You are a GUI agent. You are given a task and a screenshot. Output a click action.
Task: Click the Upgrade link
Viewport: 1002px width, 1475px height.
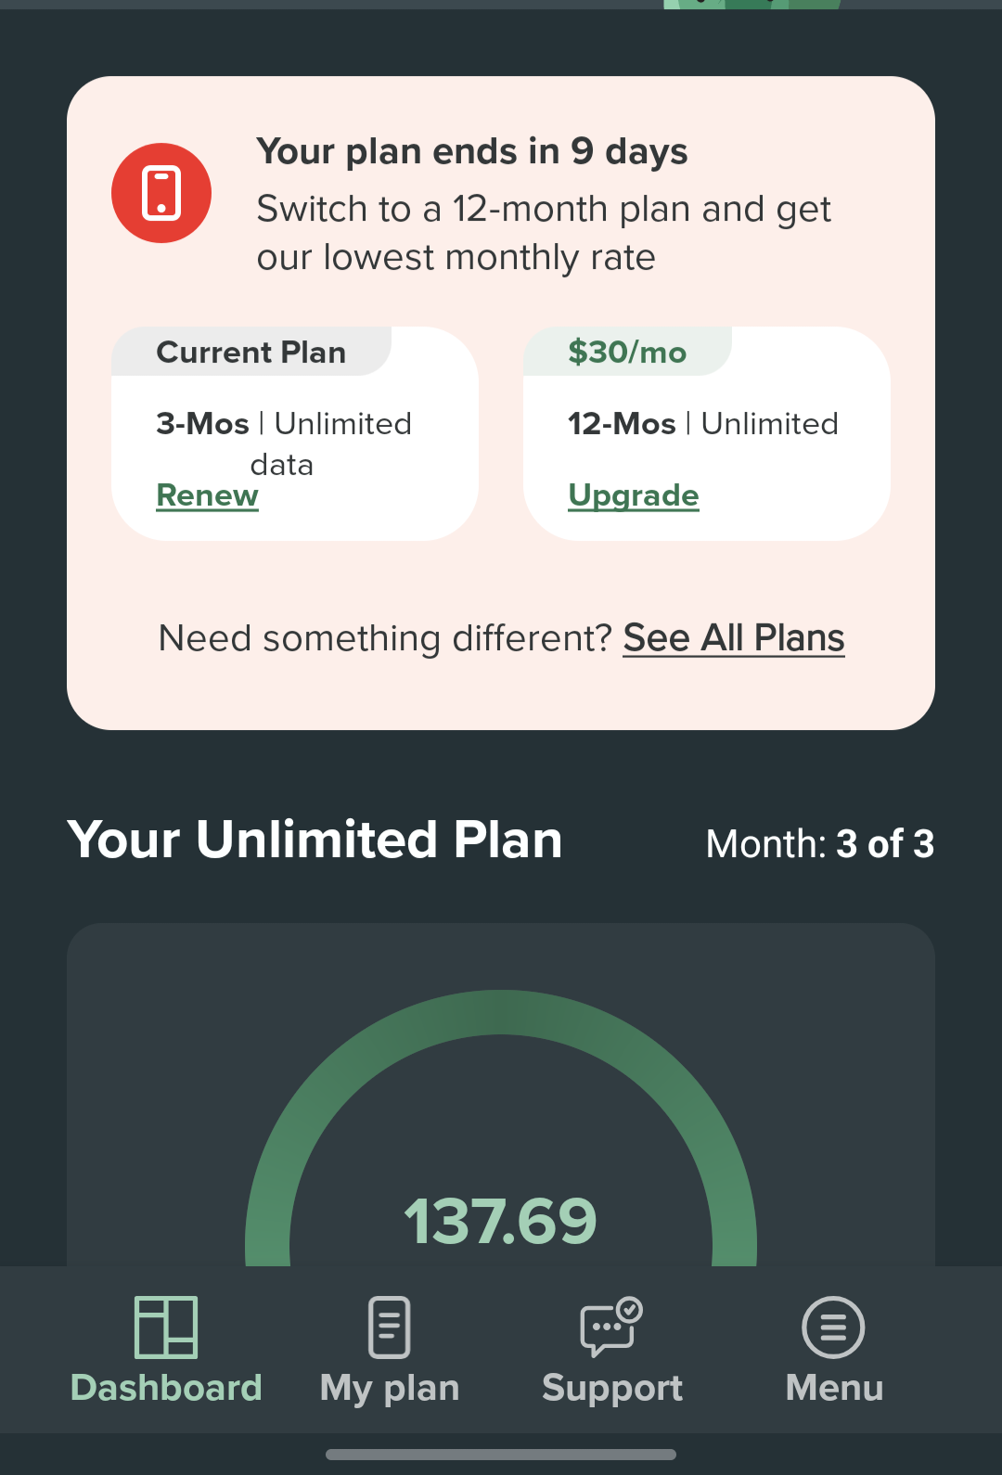tap(634, 495)
